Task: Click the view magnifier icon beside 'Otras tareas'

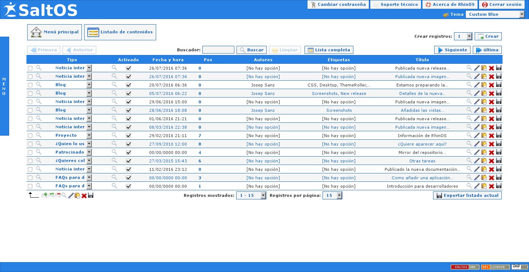Action: (x=469, y=161)
